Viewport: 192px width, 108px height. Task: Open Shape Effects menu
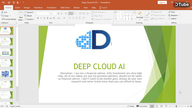click(x=158, y=19)
